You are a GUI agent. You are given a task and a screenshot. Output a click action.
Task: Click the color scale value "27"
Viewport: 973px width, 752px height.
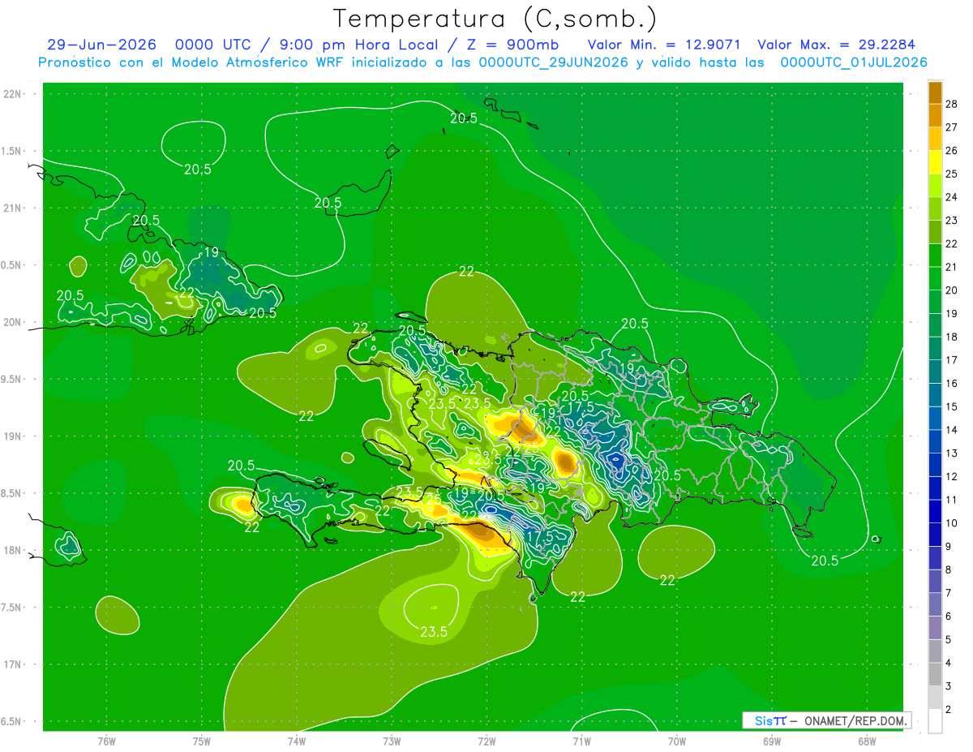[952, 127]
